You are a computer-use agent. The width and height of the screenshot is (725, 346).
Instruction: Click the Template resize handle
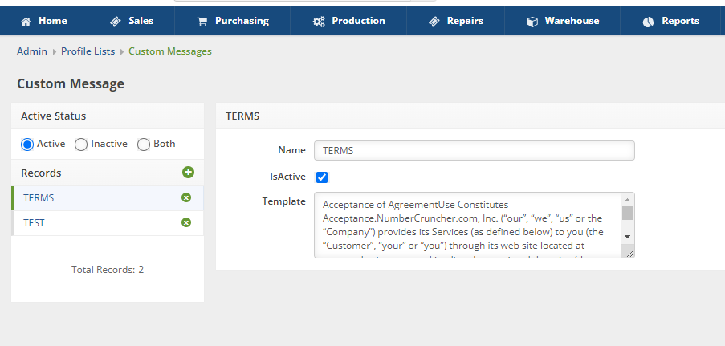pos(629,253)
